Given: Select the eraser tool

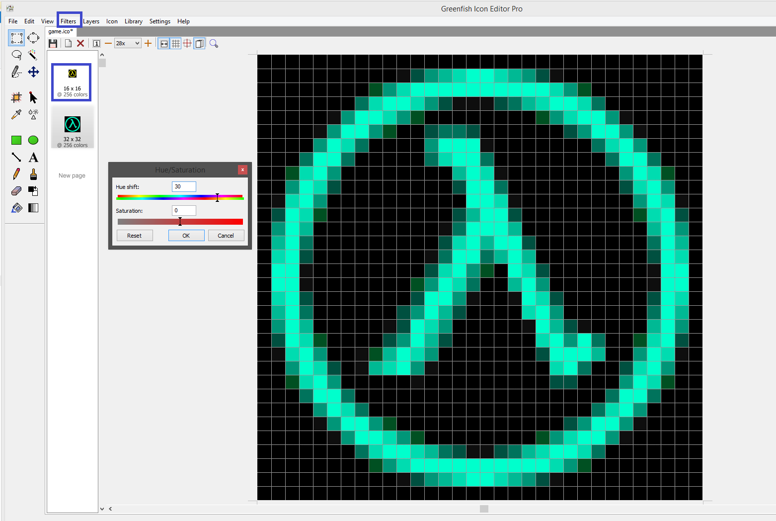Looking at the screenshot, I should (16, 191).
